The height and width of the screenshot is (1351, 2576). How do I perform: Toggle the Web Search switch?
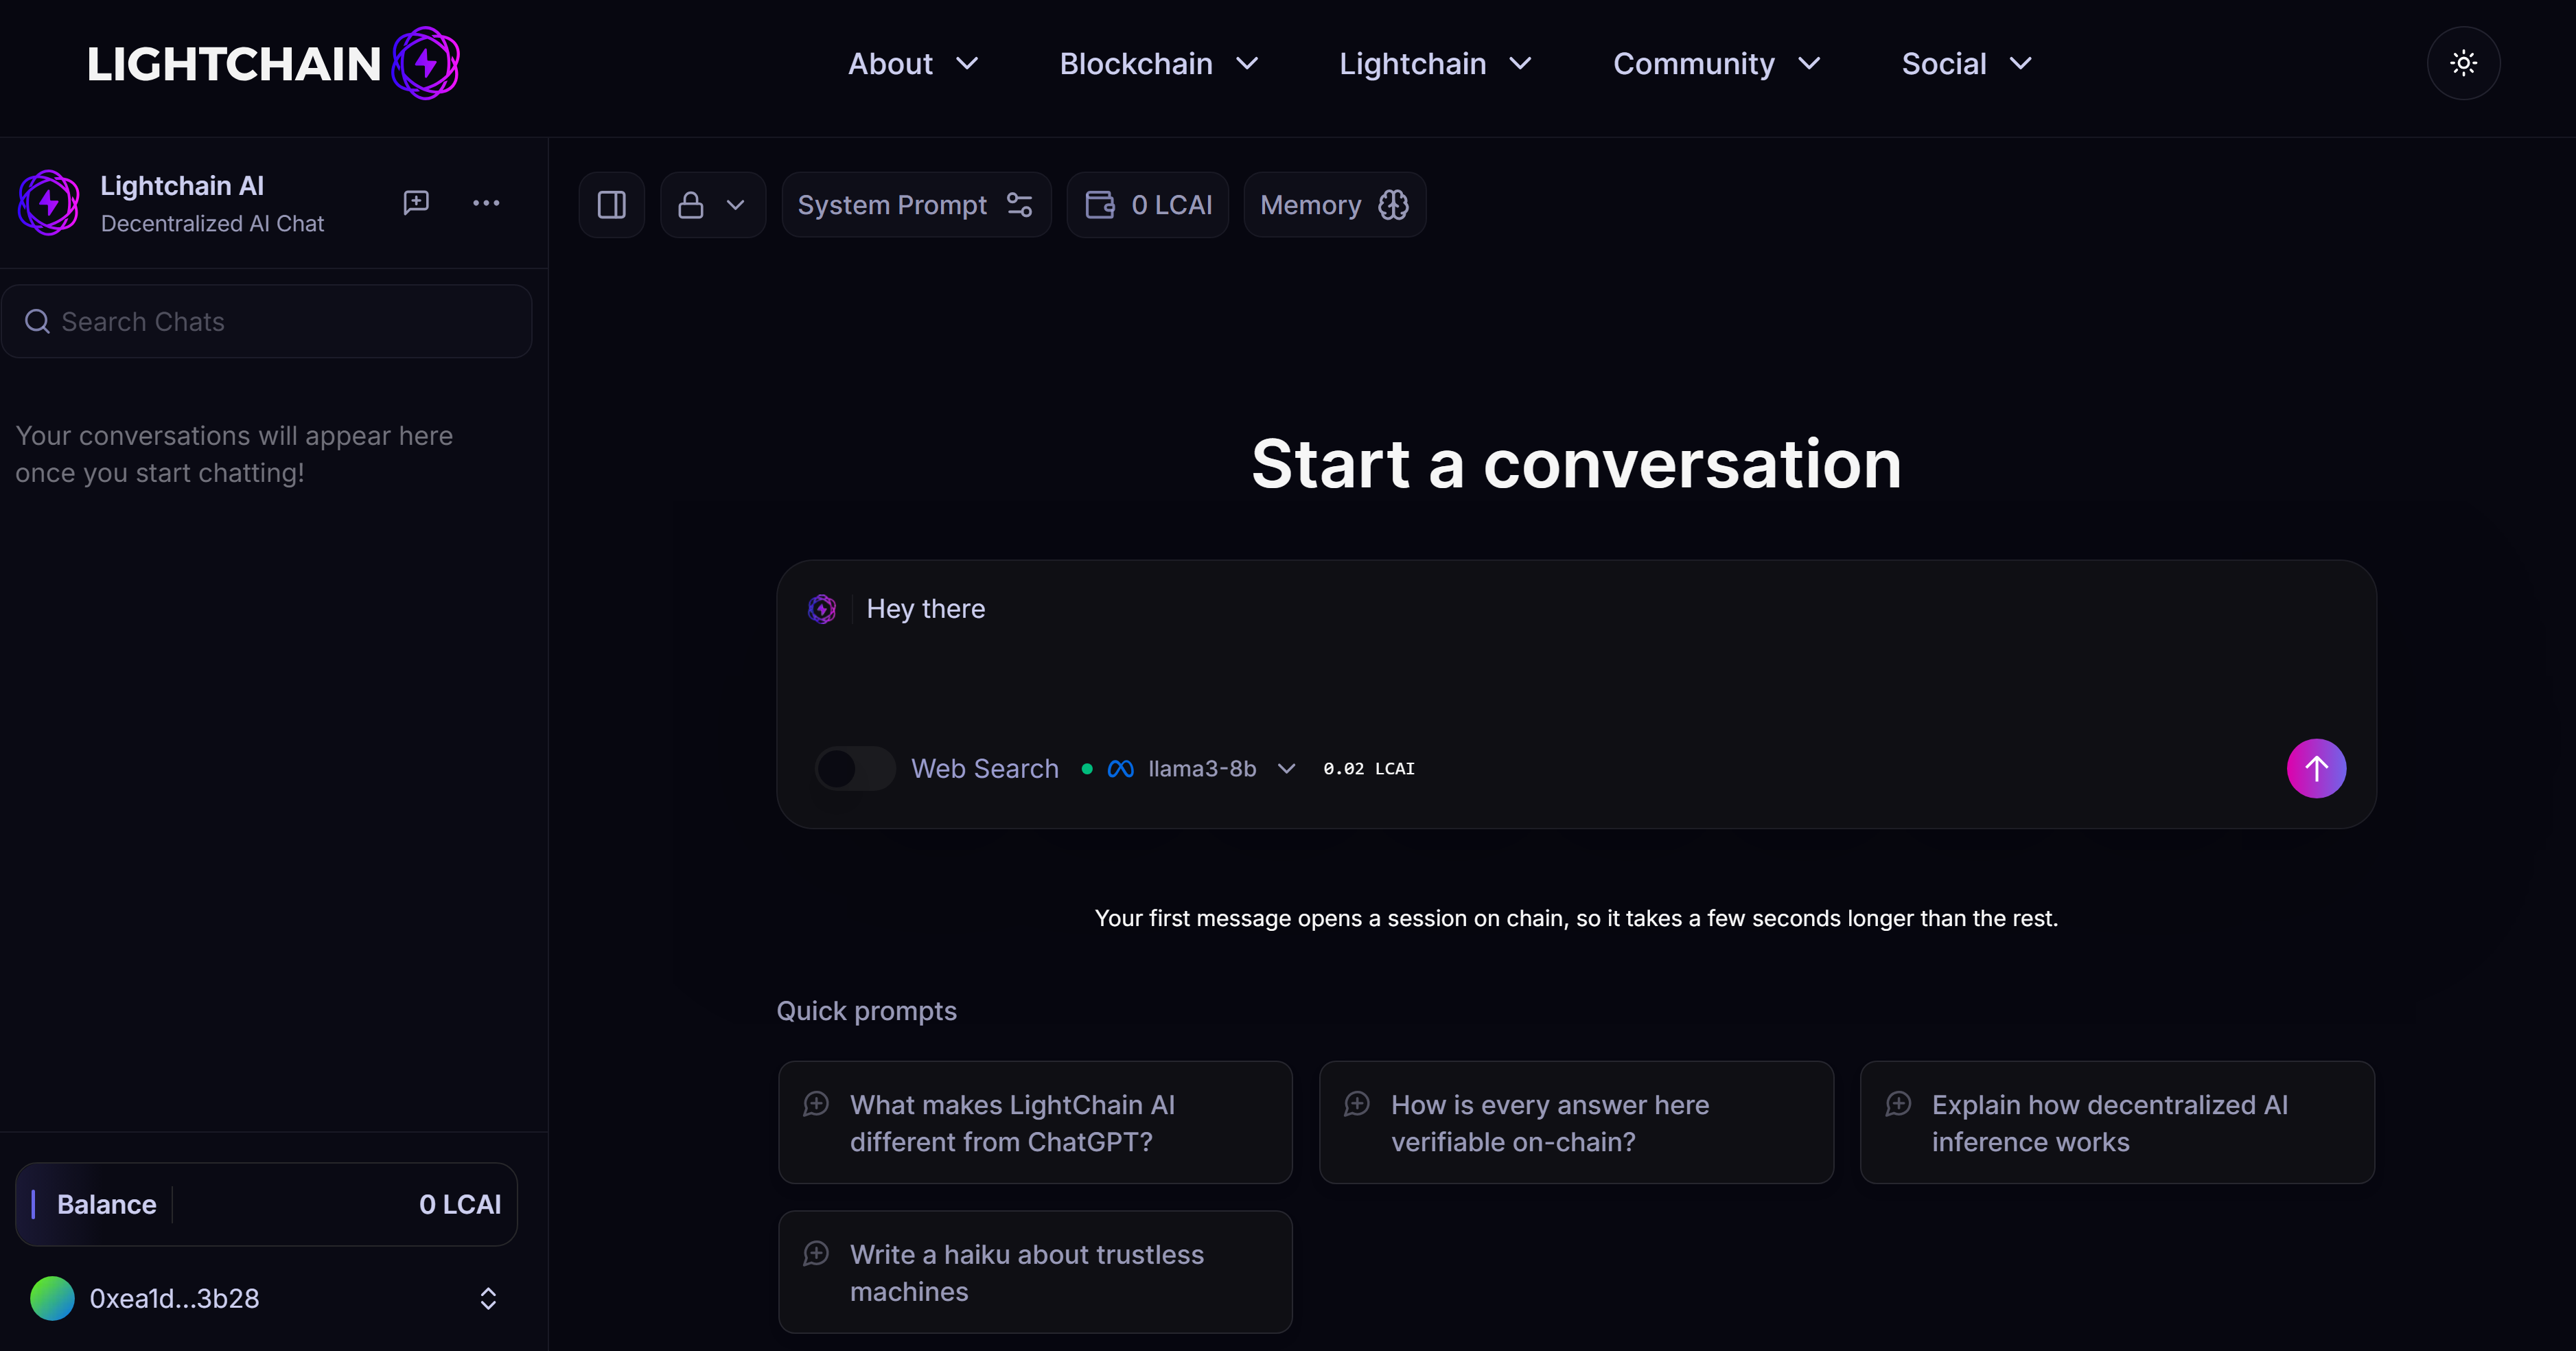(854, 769)
